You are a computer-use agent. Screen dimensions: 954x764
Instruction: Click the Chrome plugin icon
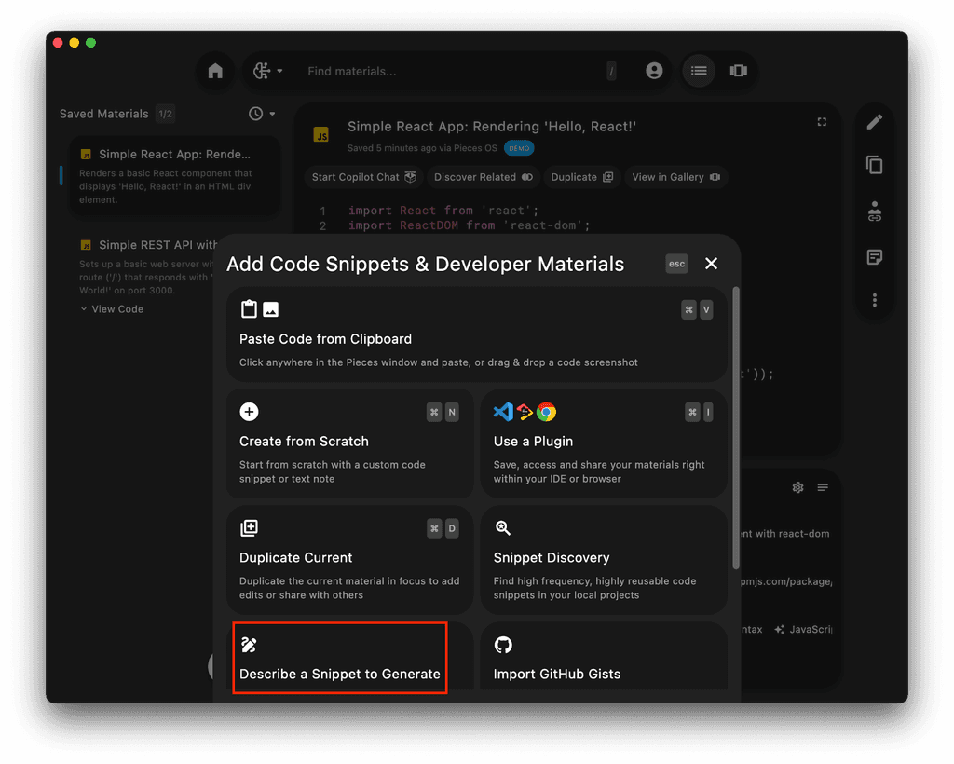pos(546,412)
